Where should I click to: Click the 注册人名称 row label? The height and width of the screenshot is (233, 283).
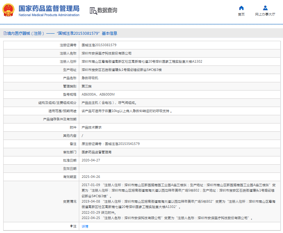pyautogui.click(x=68, y=53)
